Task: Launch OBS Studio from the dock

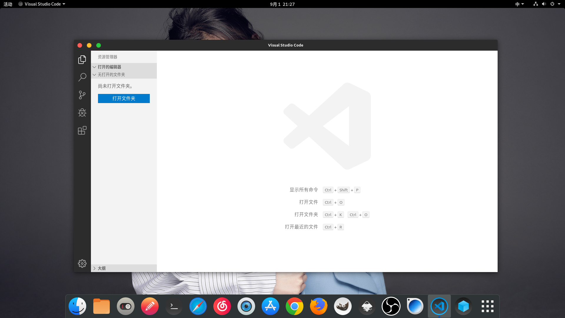Action: 391,306
